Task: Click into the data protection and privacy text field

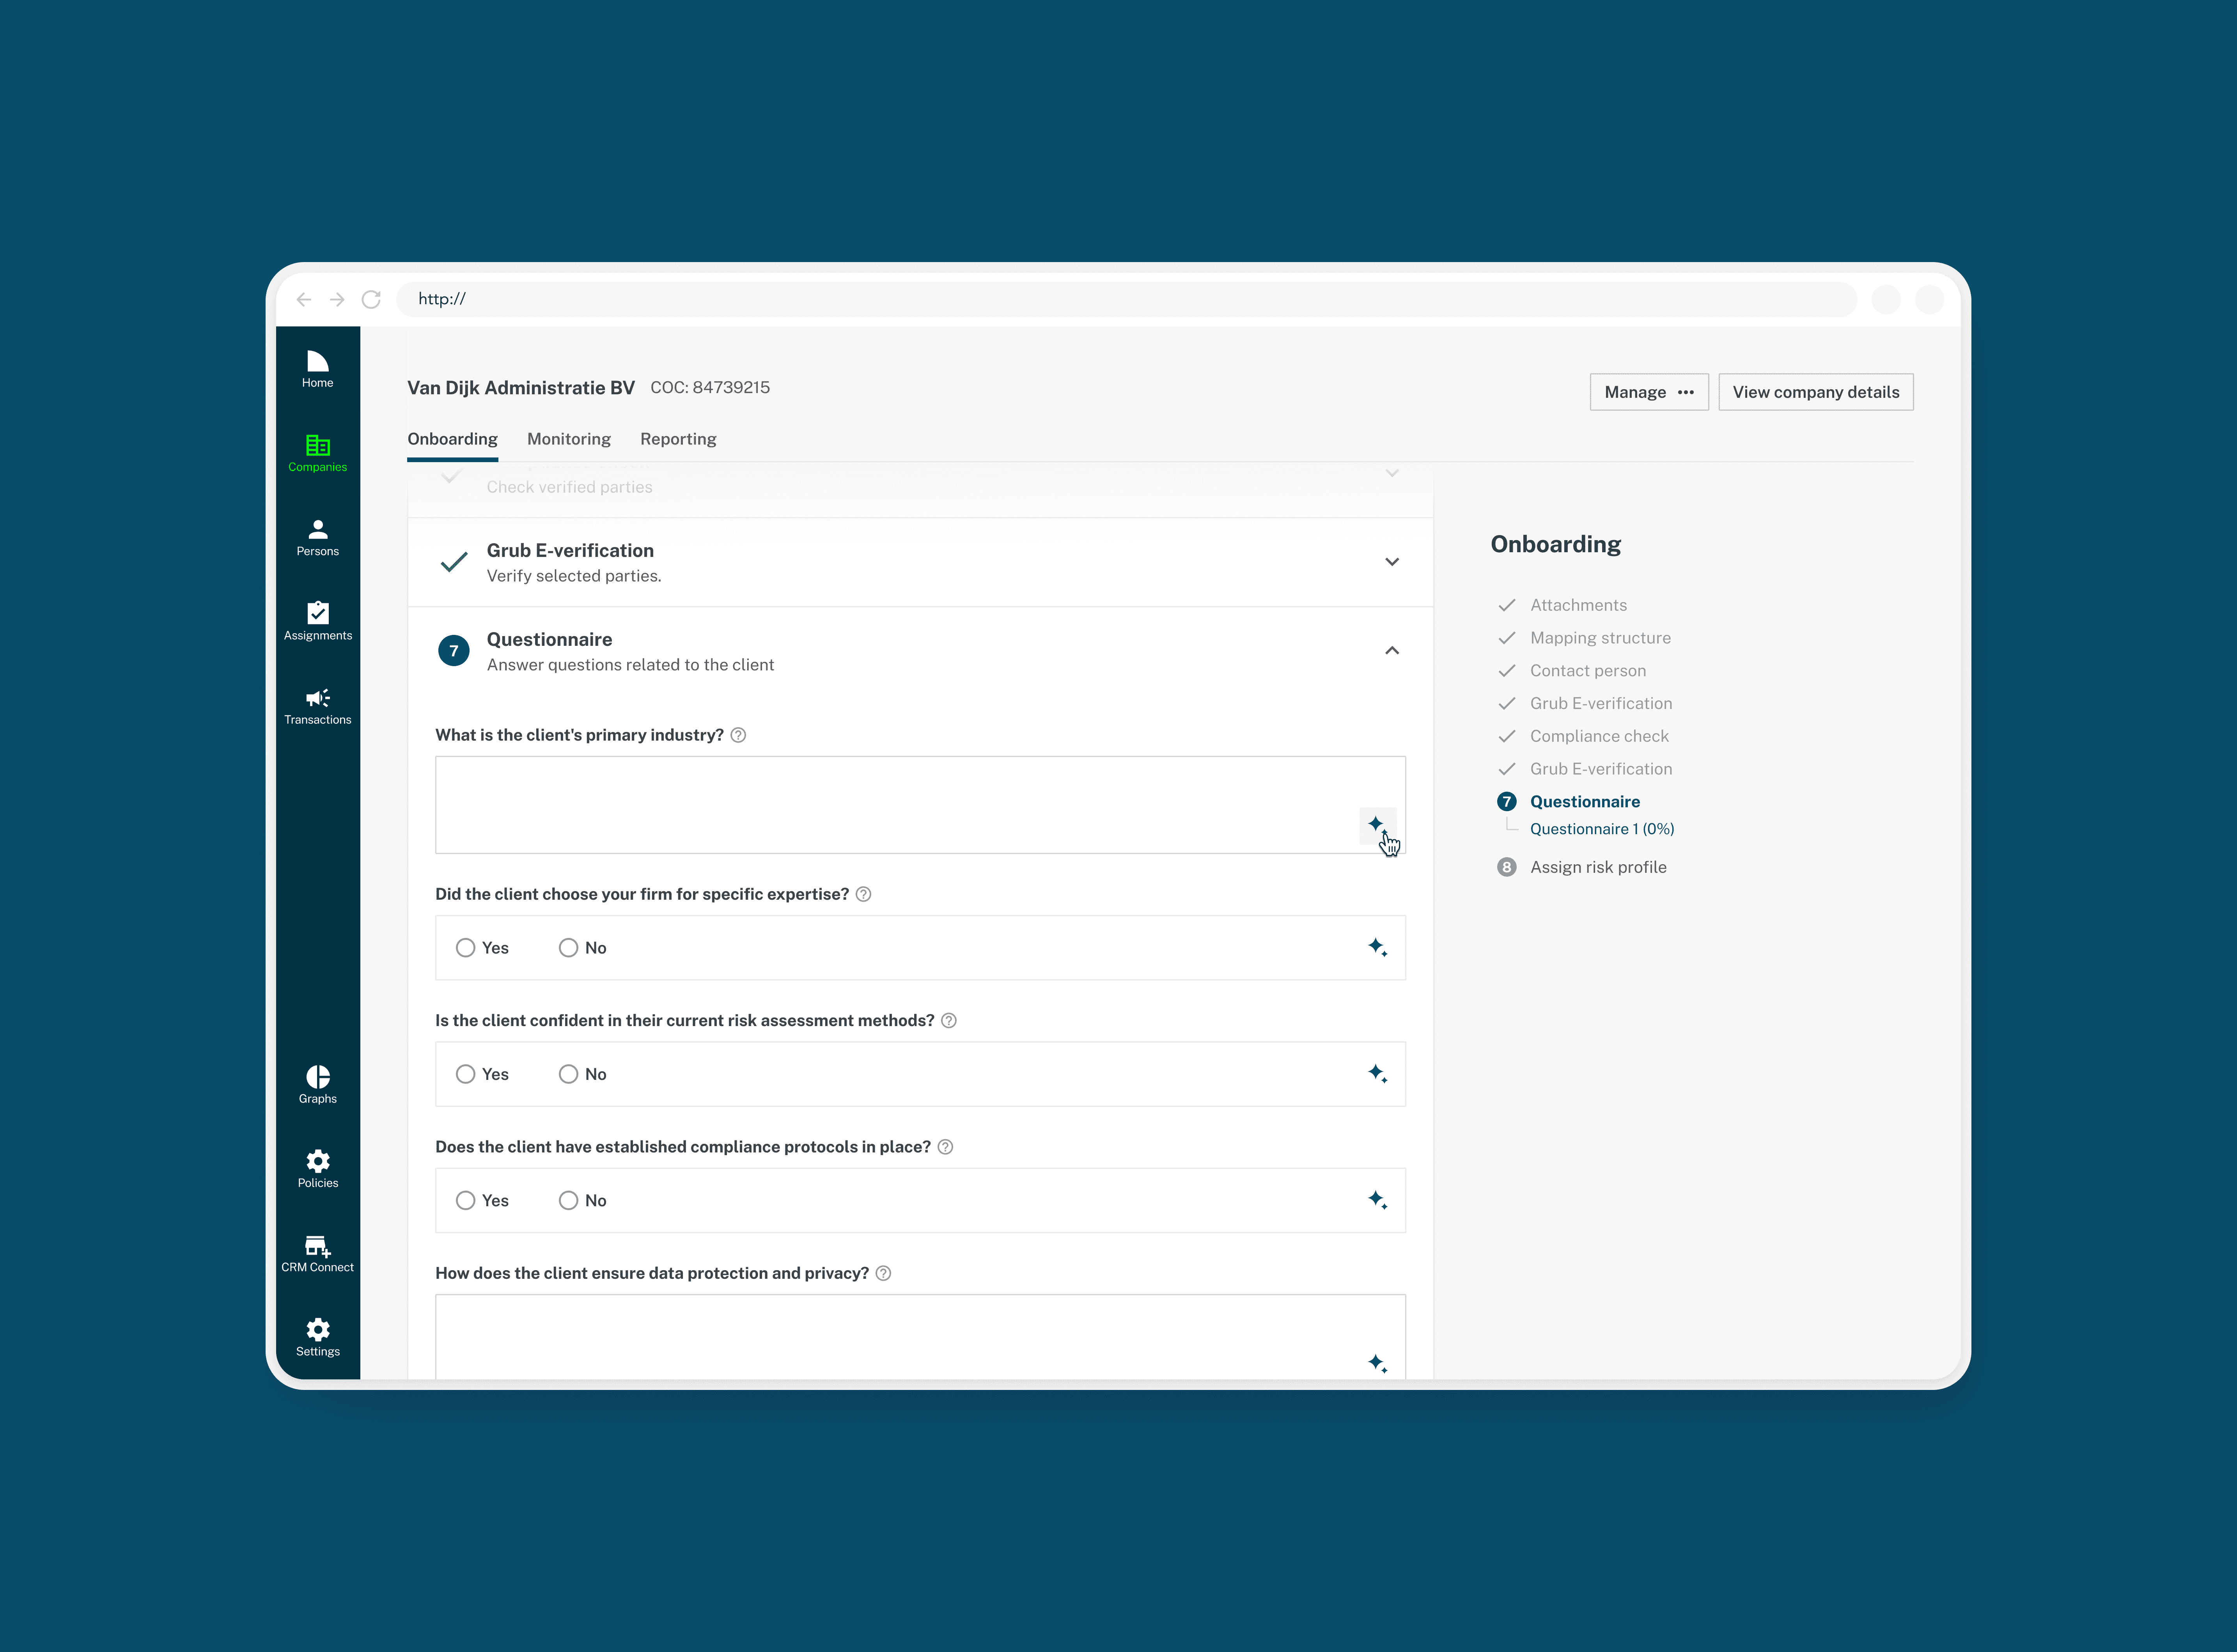Action: (x=900, y=1335)
